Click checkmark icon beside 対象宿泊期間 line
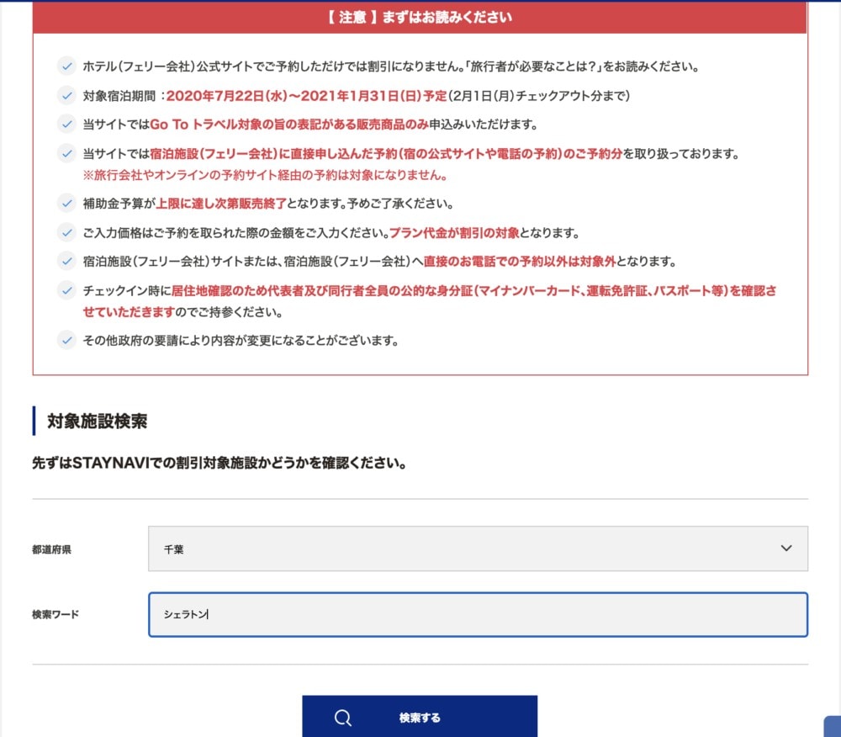Screen dimensions: 841x737 tap(66, 95)
